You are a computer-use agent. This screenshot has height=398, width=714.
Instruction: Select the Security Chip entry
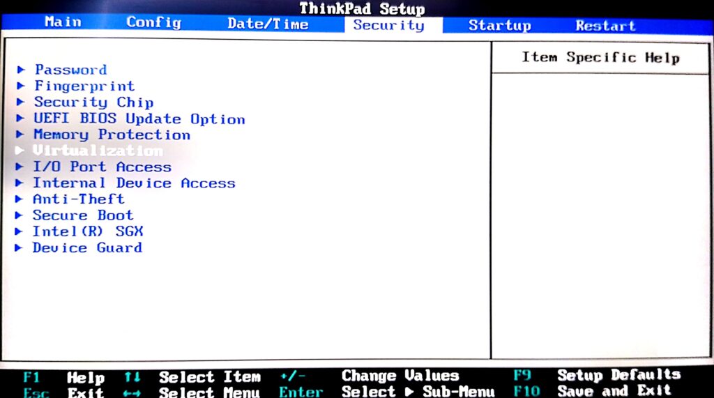[94, 102]
